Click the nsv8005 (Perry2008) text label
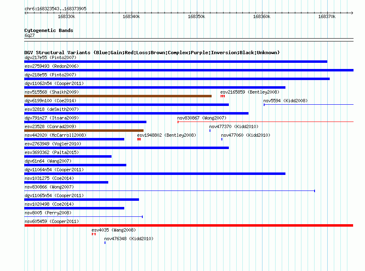The height and width of the screenshot is (271, 365). coord(48,213)
